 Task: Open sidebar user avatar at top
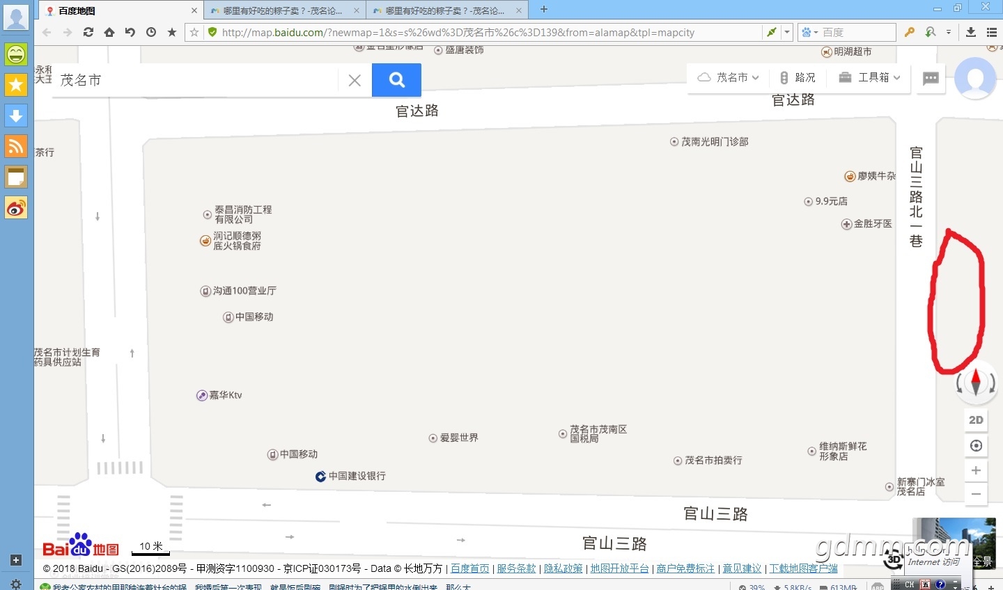[16, 17]
